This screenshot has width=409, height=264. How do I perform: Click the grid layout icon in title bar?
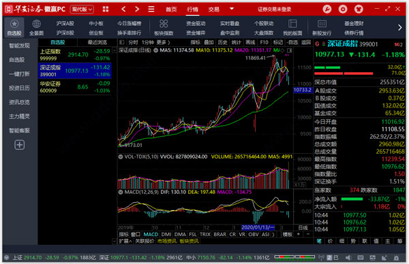tap(106, 10)
